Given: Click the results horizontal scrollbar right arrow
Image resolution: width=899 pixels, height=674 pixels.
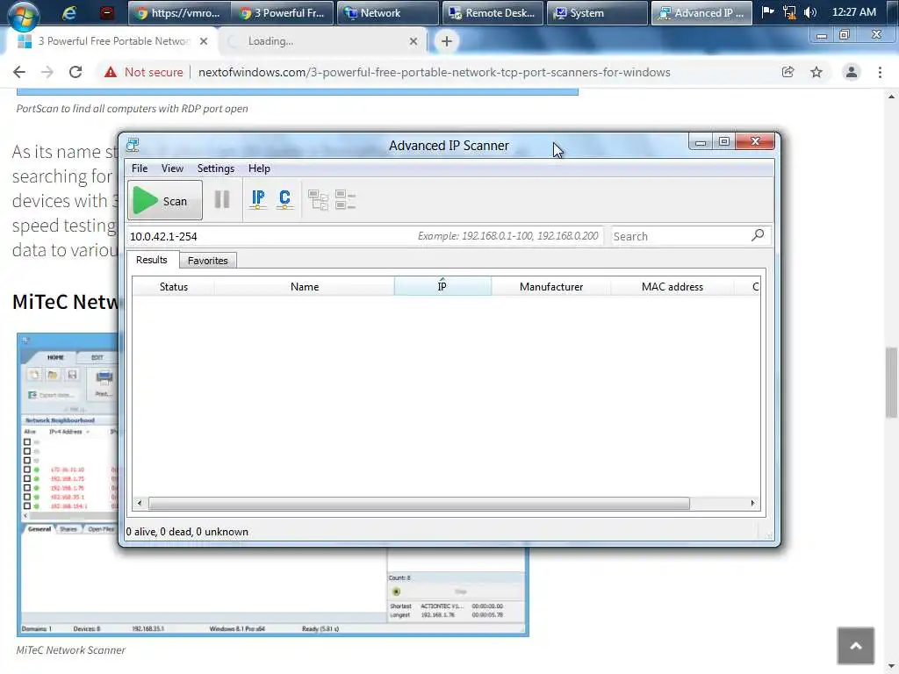Looking at the screenshot, I should coord(752,503).
